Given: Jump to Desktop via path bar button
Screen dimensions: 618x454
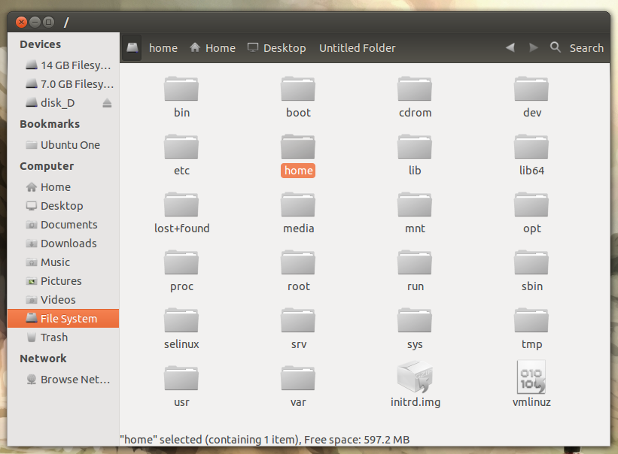Looking at the screenshot, I should point(277,48).
